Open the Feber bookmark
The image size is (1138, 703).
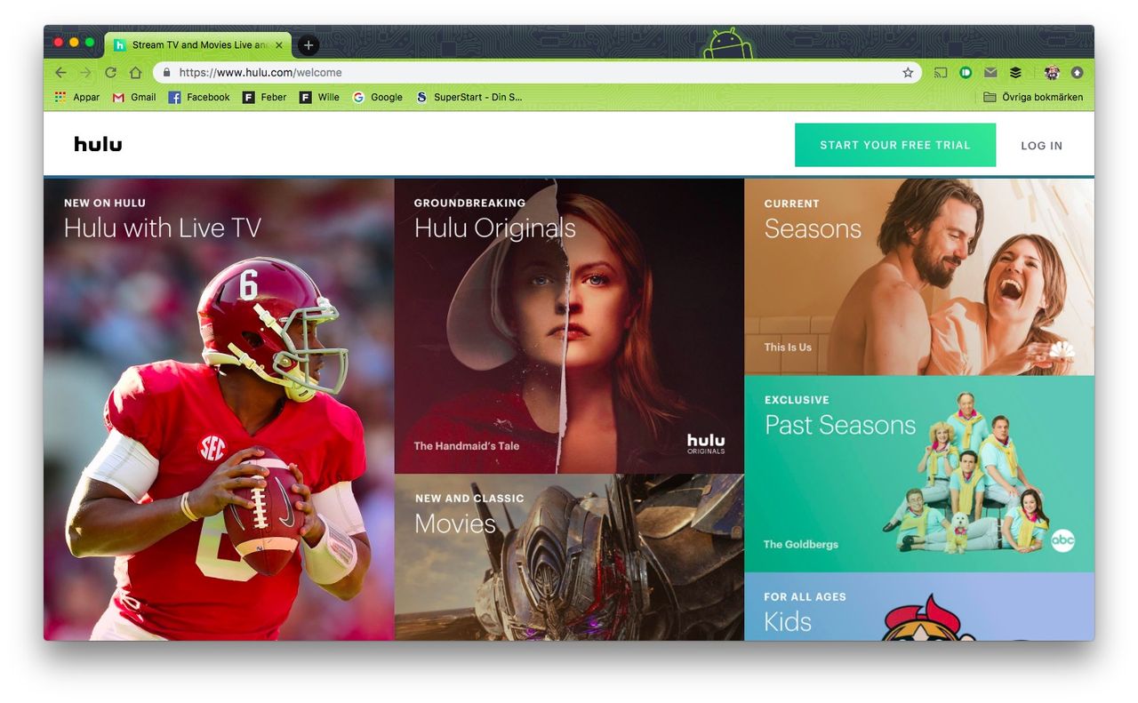(265, 97)
